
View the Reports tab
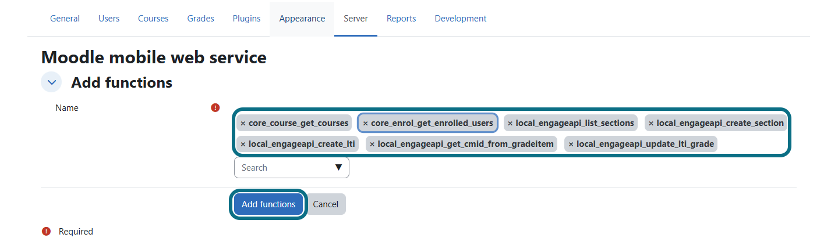click(x=401, y=19)
